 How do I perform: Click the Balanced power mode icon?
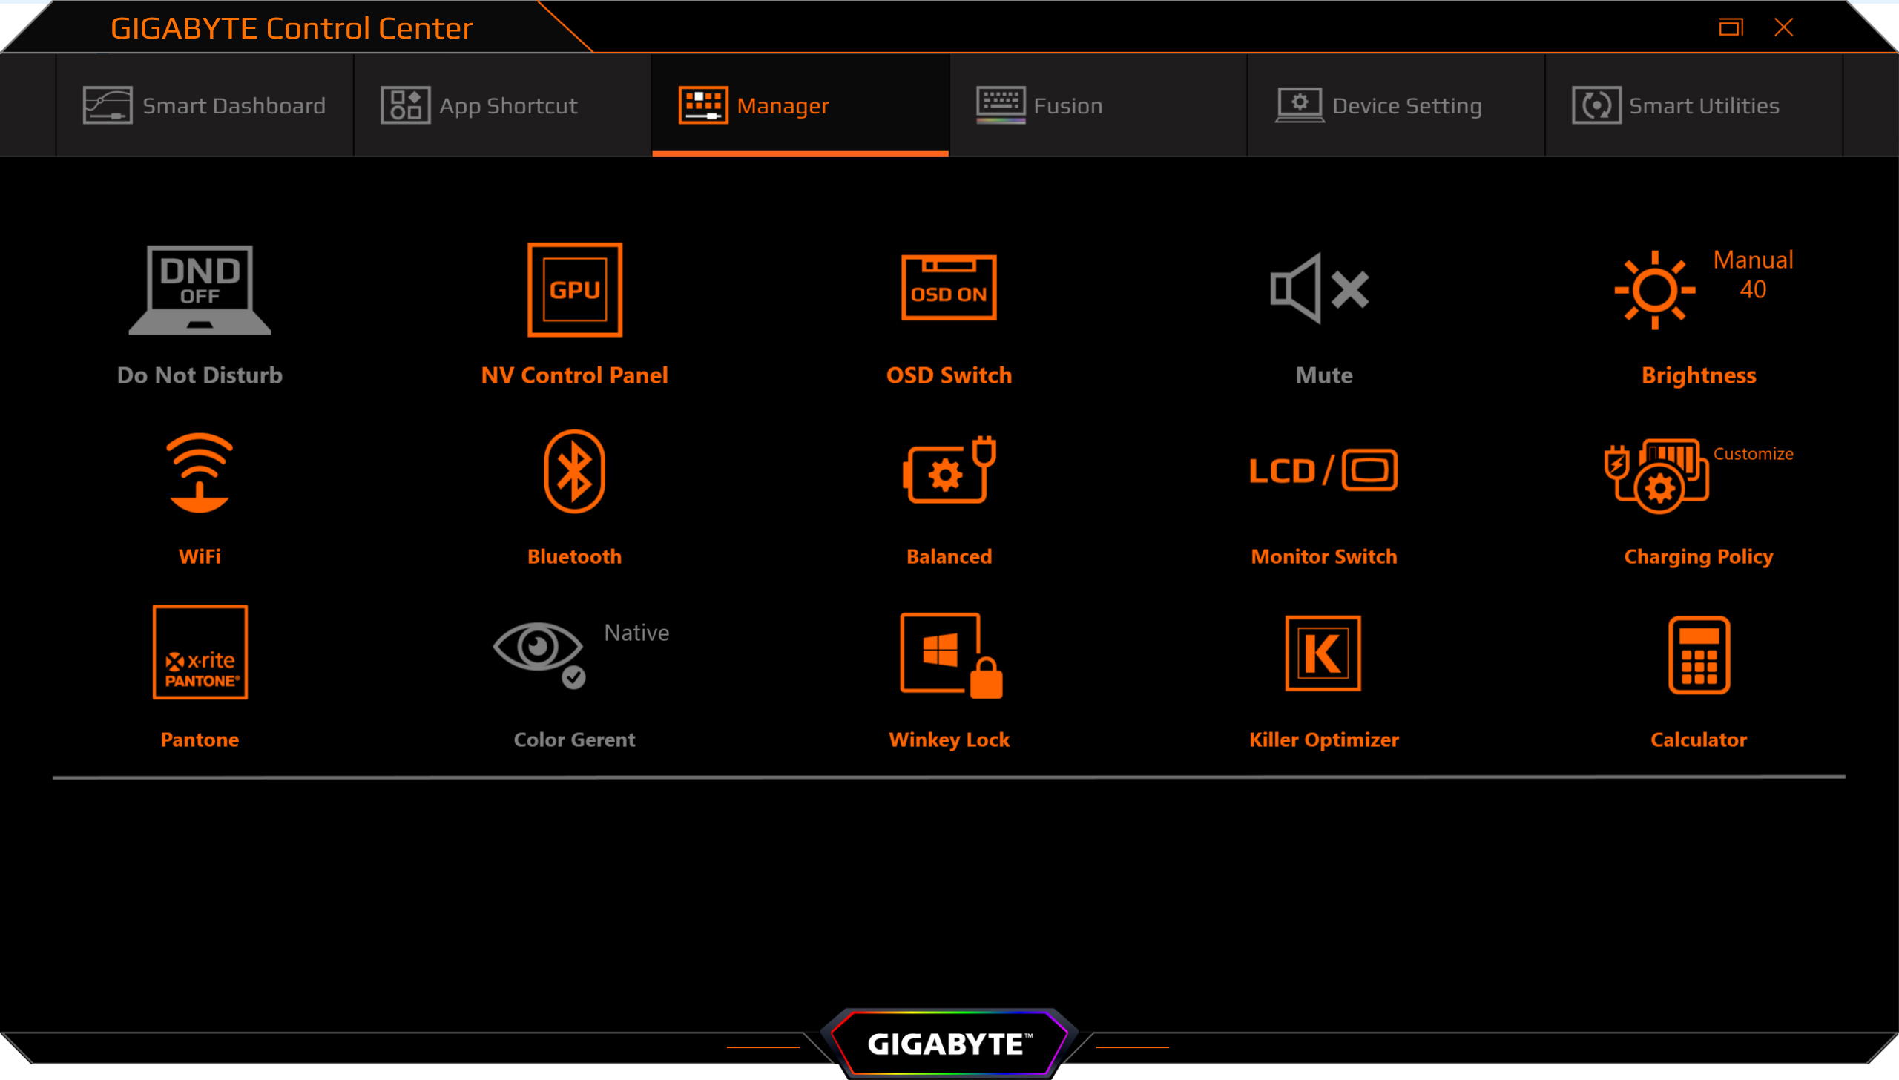coord(949,470)
